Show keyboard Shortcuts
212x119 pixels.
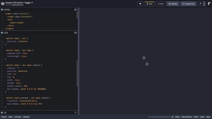tap(26, 117)
